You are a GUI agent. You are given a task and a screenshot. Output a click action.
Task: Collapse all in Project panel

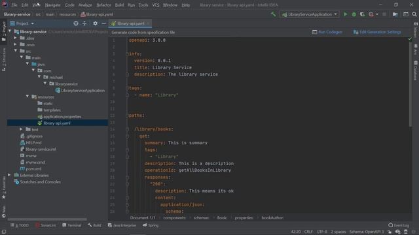pyautogui.click(x=84, y=23)
